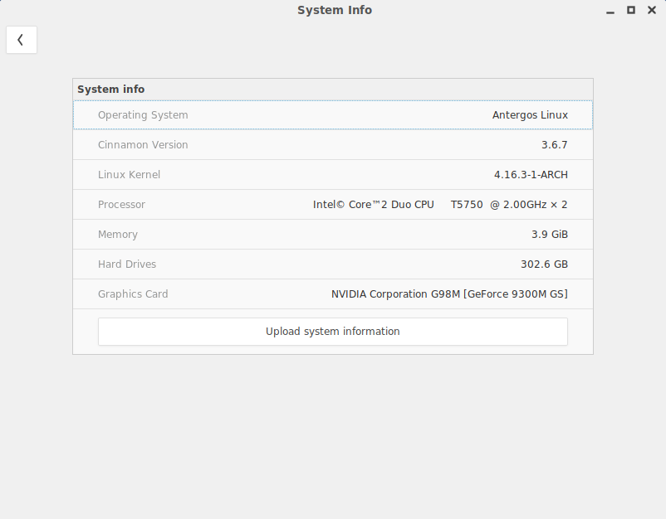
Task: Click the System Info window title
Action: [335, 10]
